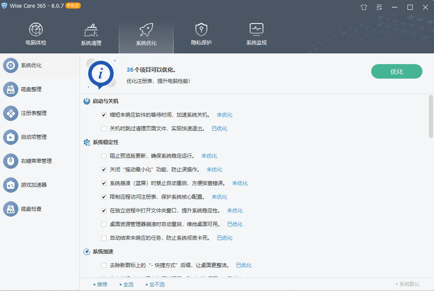Uncheck 关闭"摇动最小化"功能 option
Image resolution: width=434 pixels, height=291 pixels.
104,170
